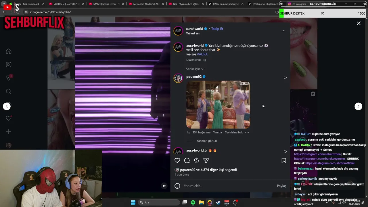Like aura4world.tr's comment

pyautogui.click(x=285, y=152)
